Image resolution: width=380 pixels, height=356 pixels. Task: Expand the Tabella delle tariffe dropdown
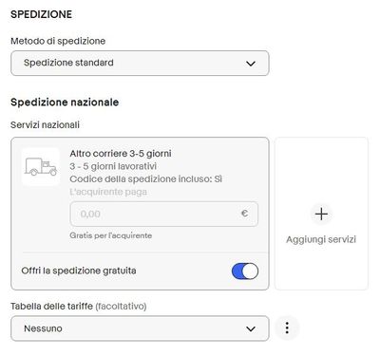tap(140, 328)
